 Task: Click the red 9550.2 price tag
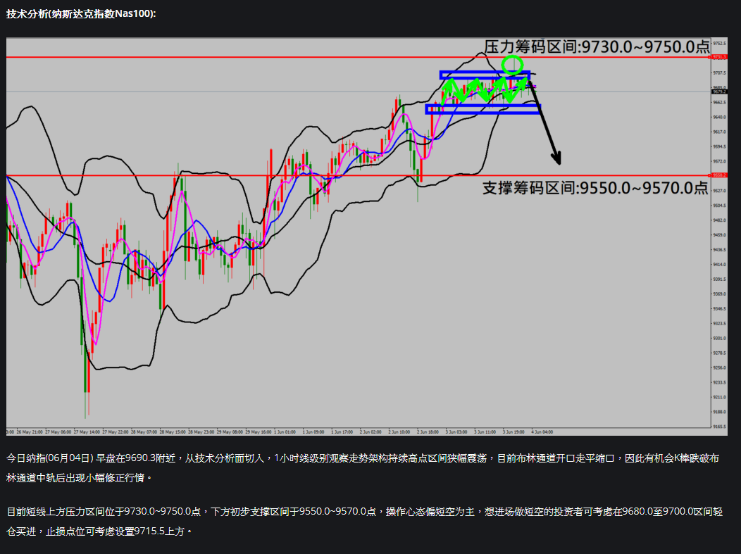click(719, 175)
